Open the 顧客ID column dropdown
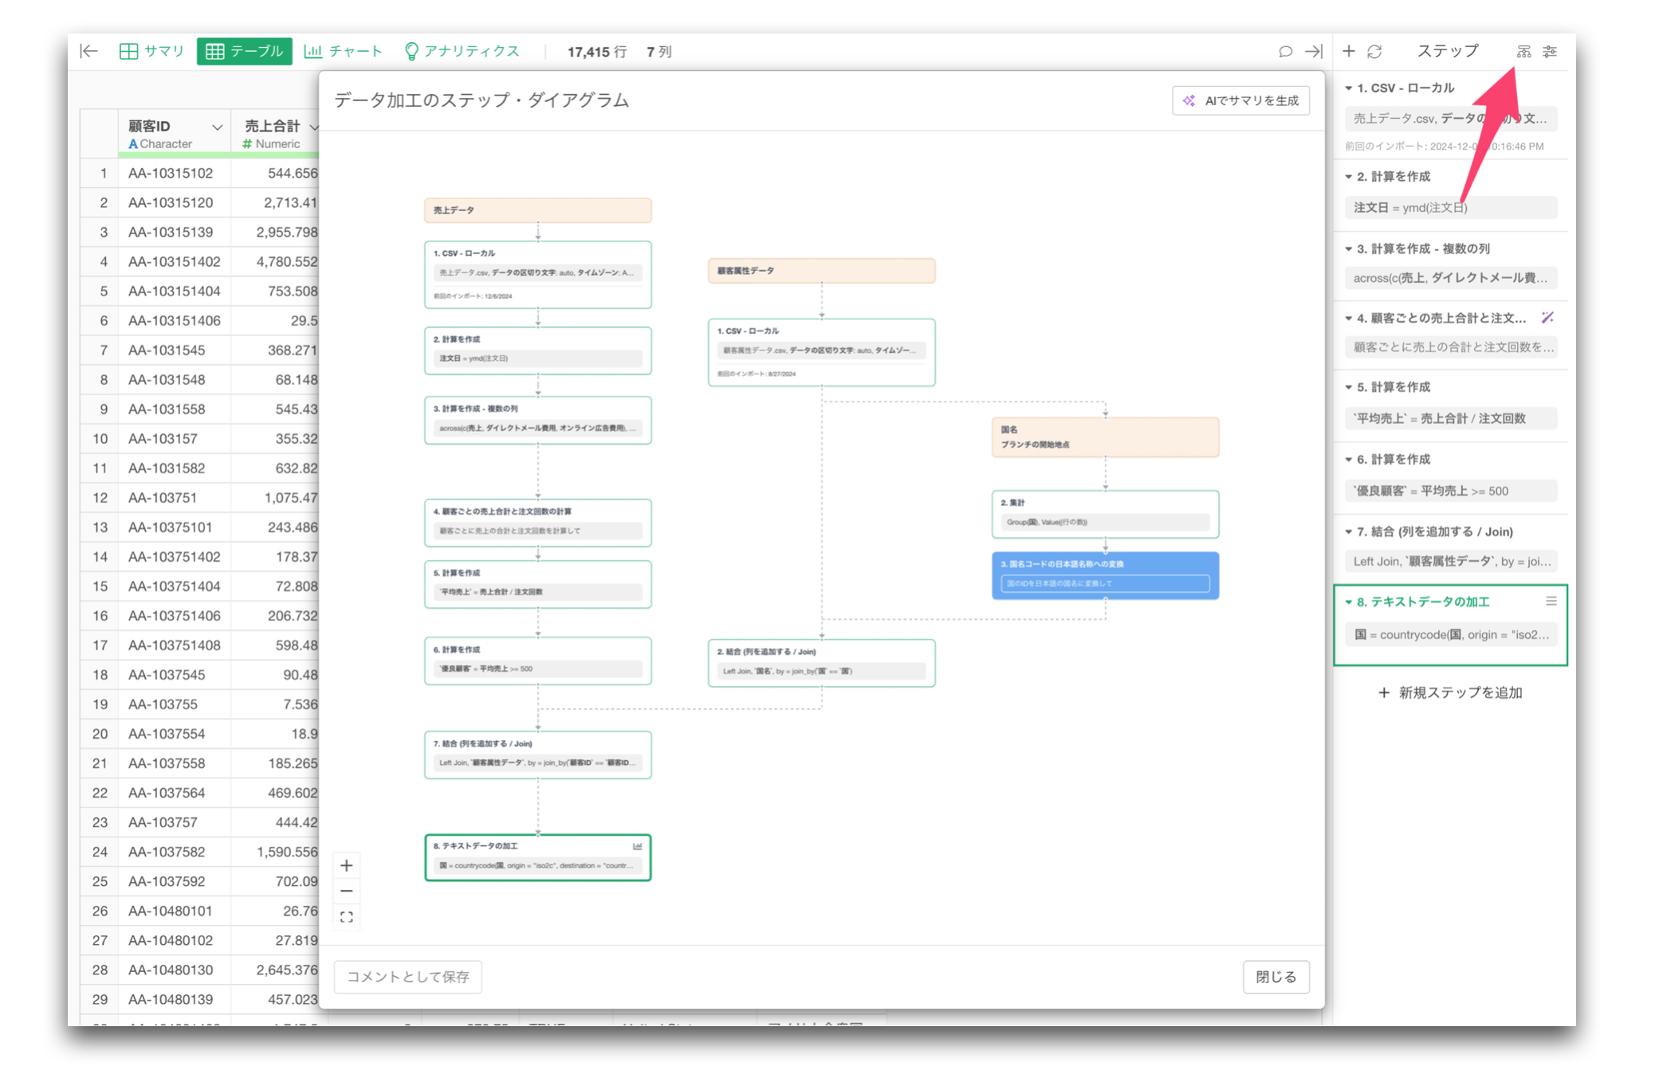 click(217, 127)
